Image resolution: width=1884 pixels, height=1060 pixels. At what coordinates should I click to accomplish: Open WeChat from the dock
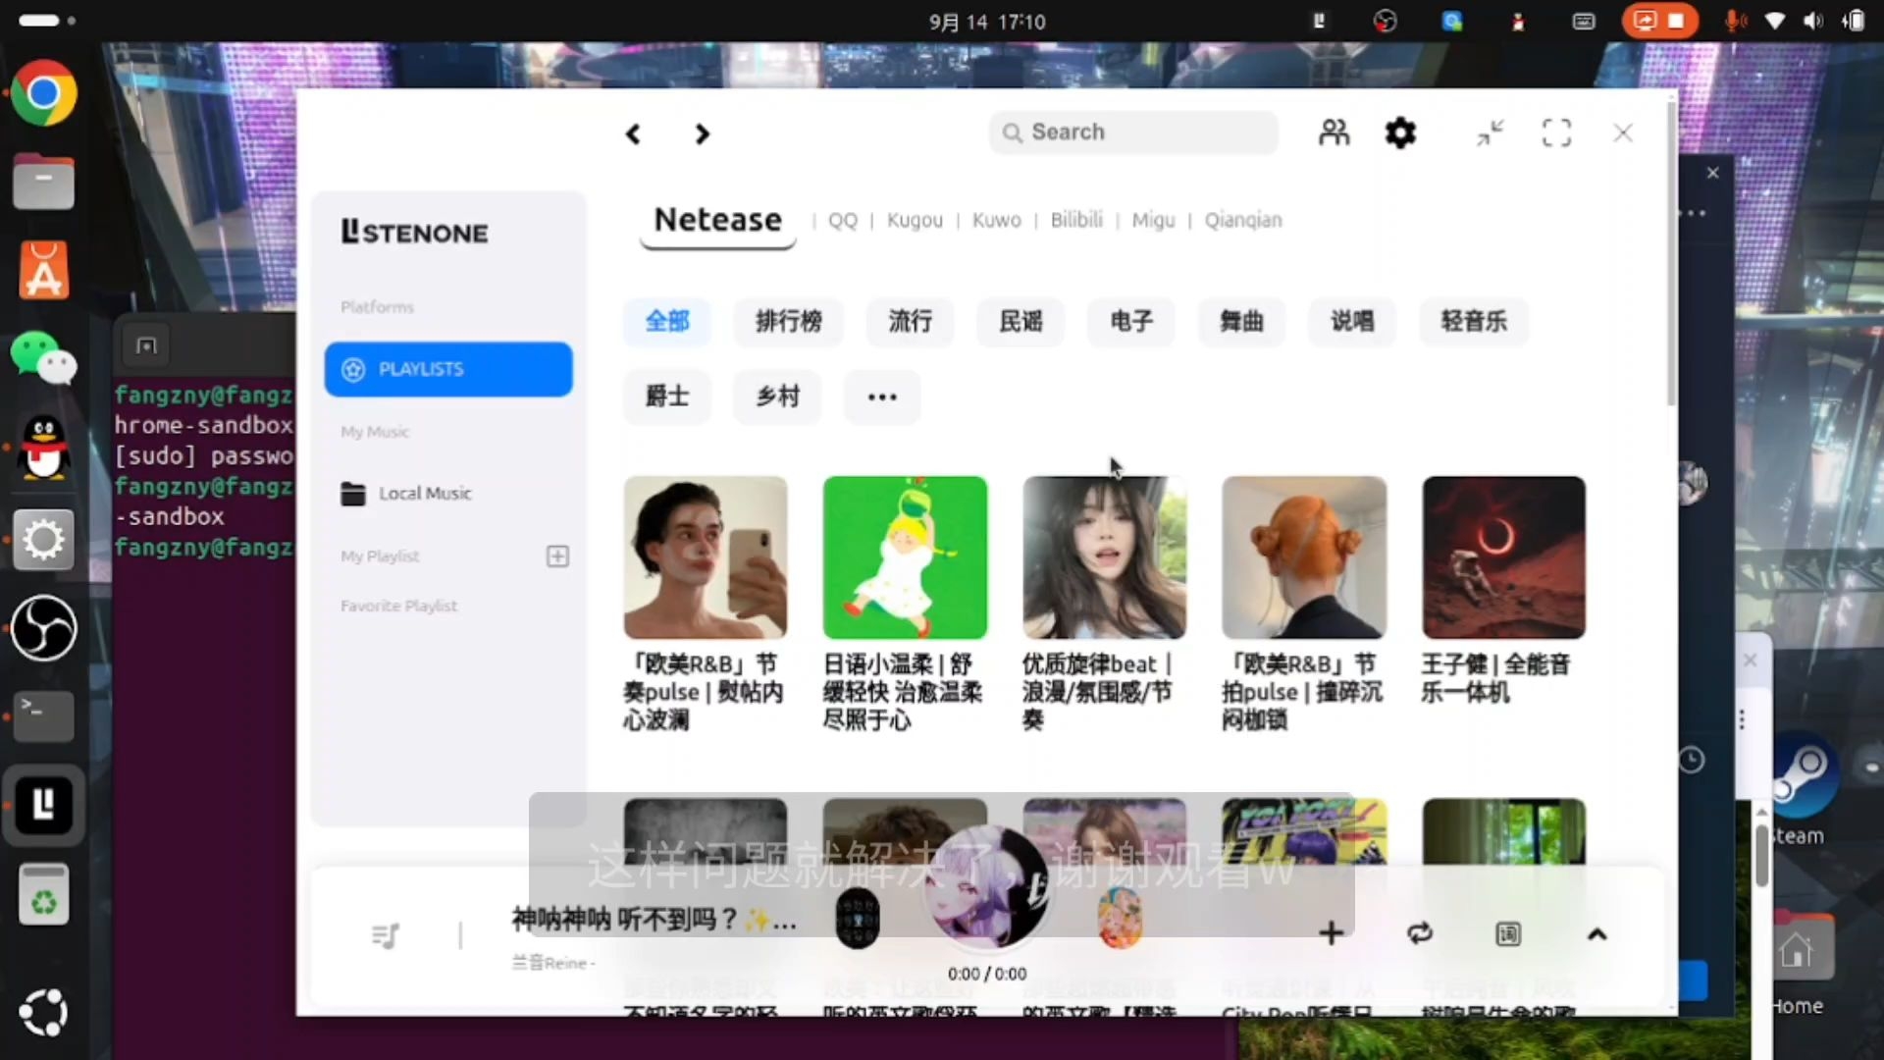point(43,359)
